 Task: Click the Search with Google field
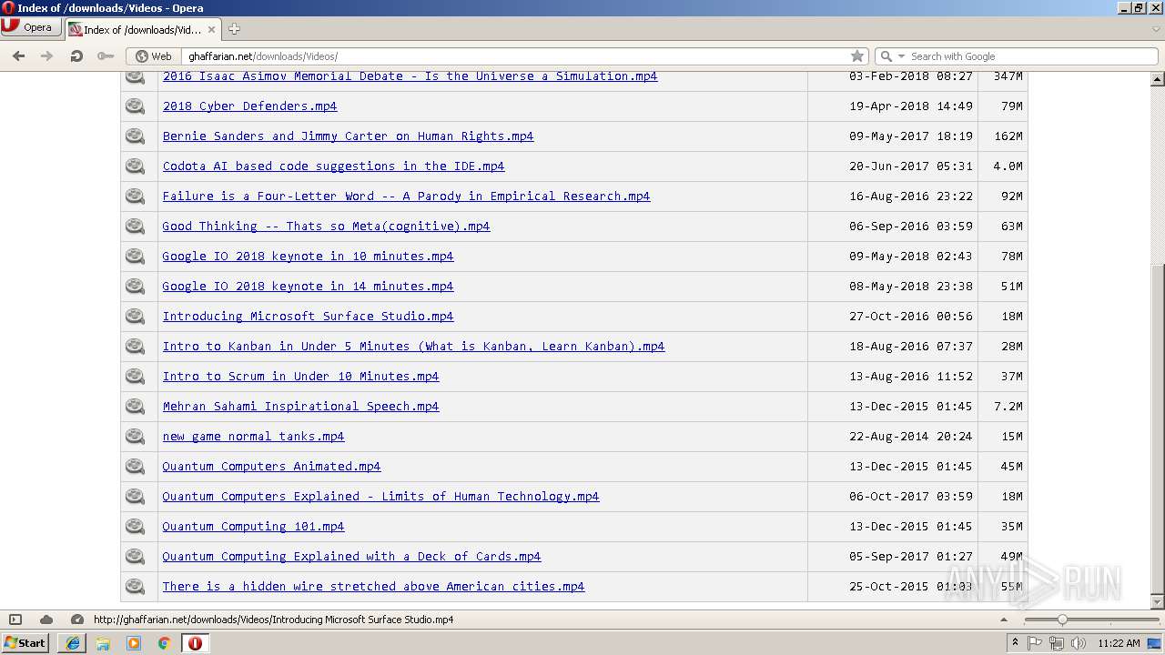pos(1032,56)
